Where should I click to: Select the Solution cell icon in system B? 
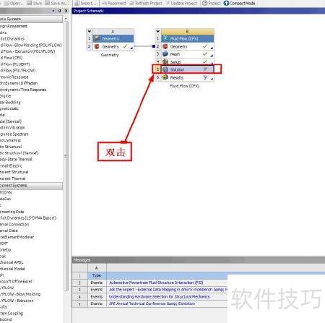click(165, 69)
